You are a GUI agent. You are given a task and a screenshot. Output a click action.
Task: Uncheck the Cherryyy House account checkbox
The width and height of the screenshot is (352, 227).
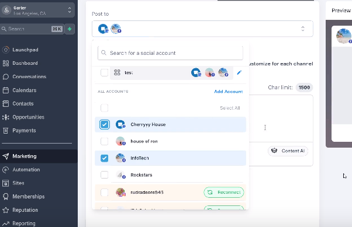105,125
